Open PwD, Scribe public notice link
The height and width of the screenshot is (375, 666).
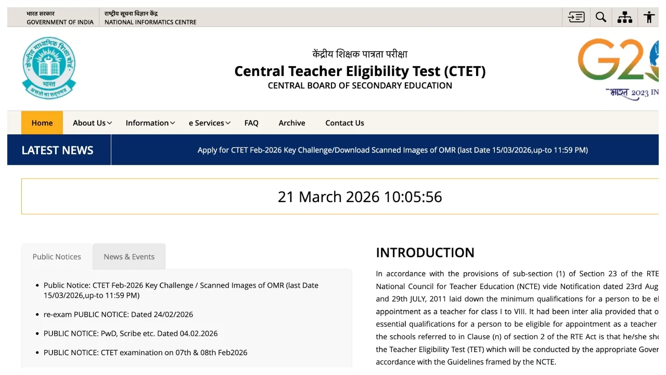point(131,333)
